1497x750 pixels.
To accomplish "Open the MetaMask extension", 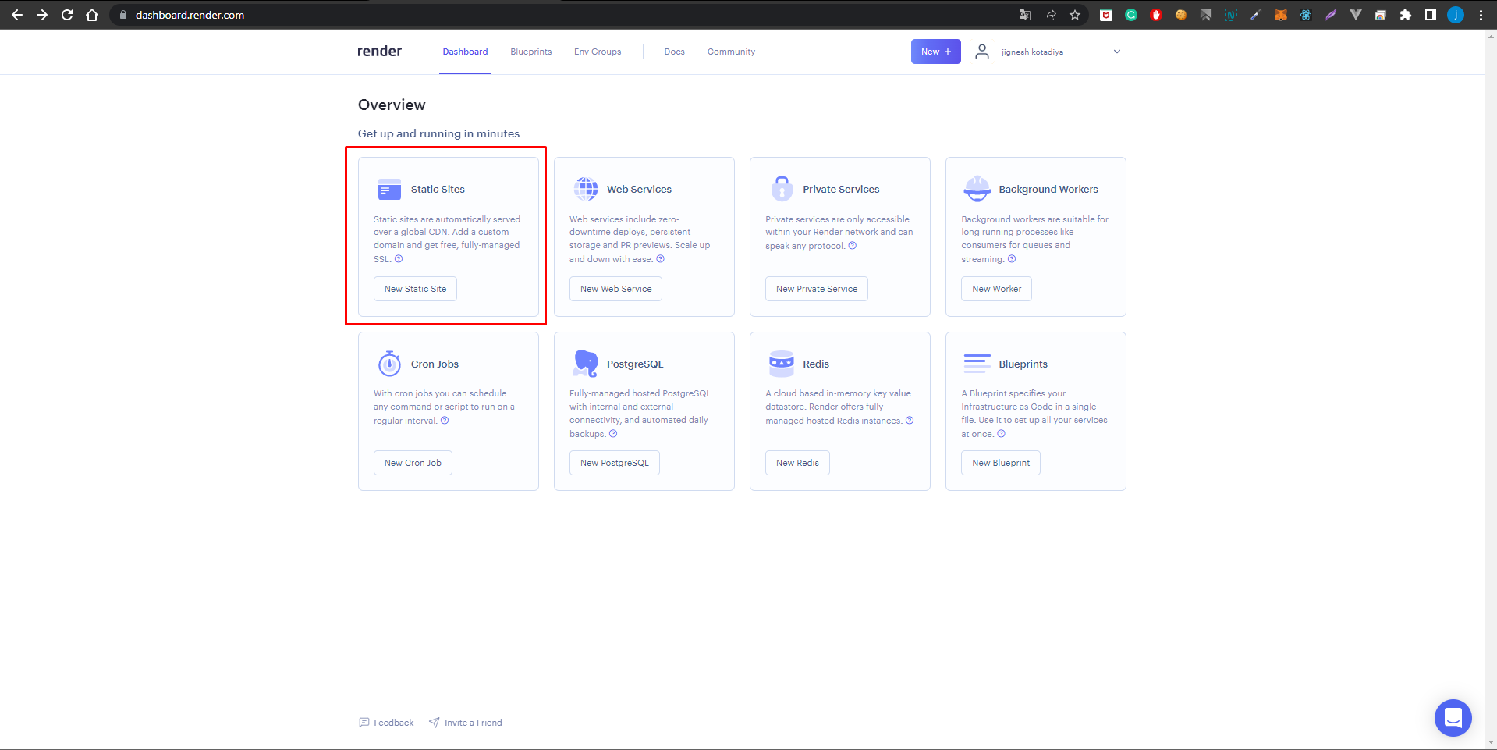I will click(x=1280, y=15).
